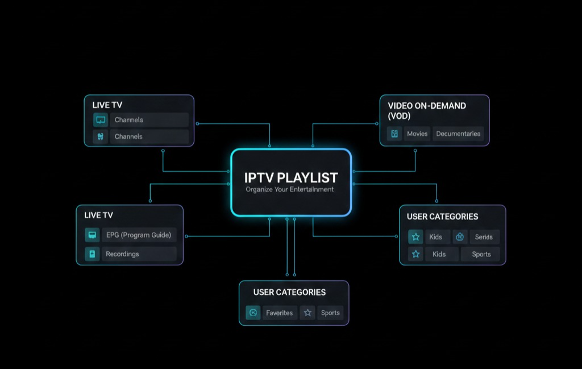Screen dimensions: 582x369
Task: Open EPG (Program Guide)
Action: 139,235
